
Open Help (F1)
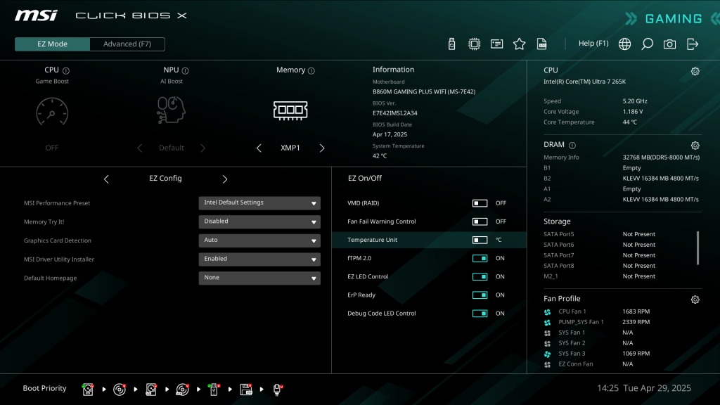[x=593, y=43]
